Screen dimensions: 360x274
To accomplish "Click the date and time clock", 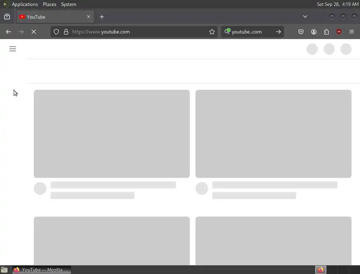I will click(337, 4).
